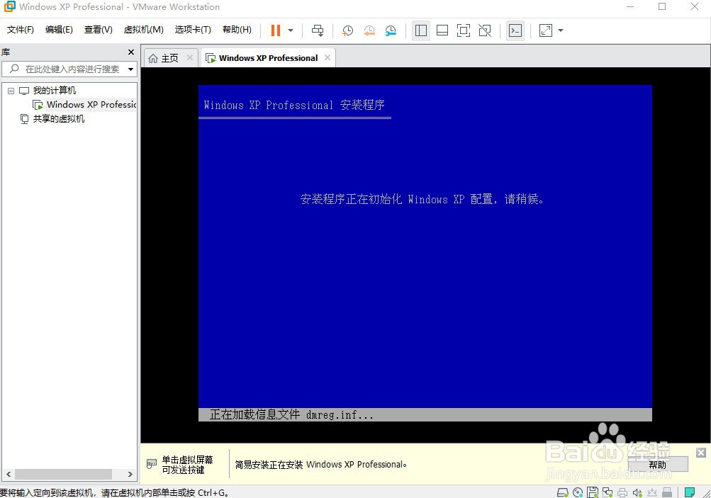Revert to the previous snapshot icon

click(x=369, y=30)
